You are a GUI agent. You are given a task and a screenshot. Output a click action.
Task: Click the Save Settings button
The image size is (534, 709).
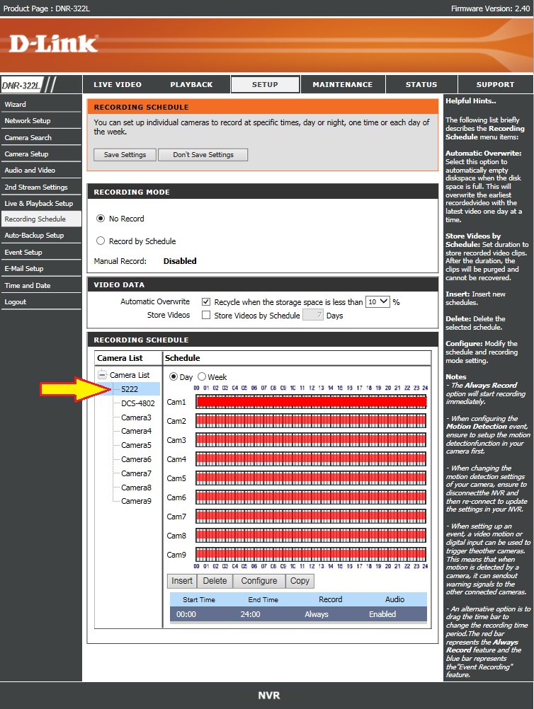click(125, 154)
